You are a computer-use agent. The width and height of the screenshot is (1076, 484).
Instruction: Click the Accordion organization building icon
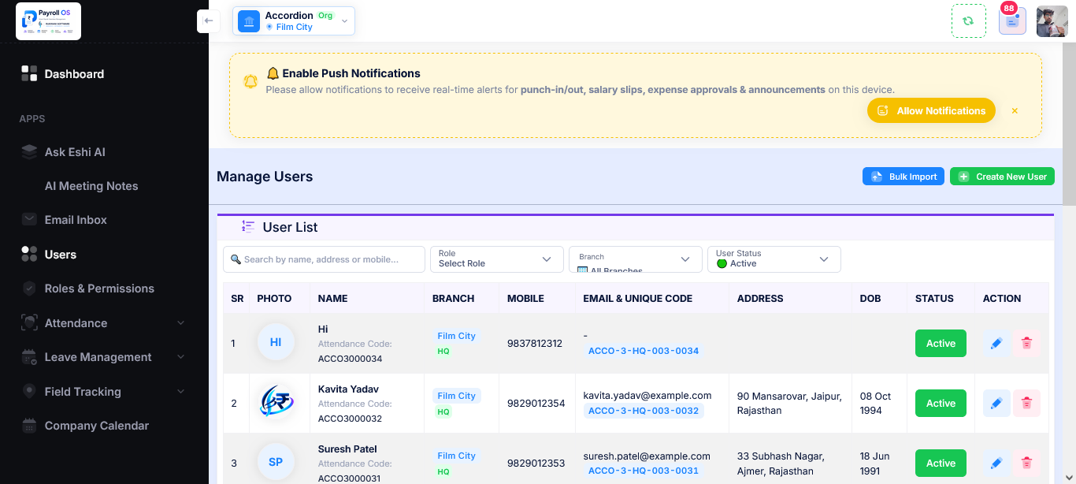[249, 21]
